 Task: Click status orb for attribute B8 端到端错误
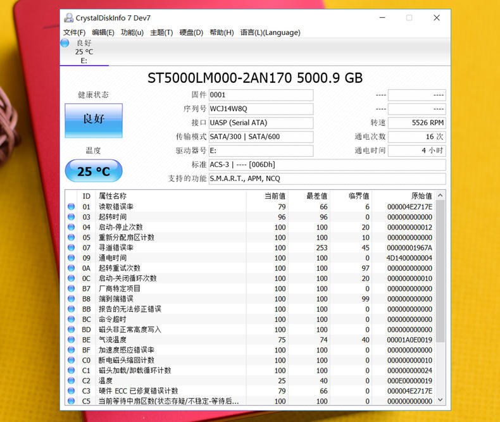[x=71, y=299]
